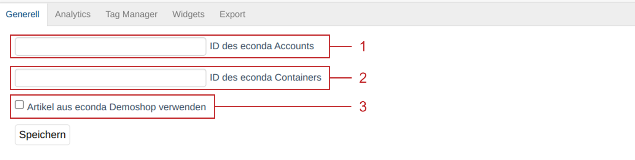
Task: Click the red annotation number 2
Action: [x=363, y=78]
